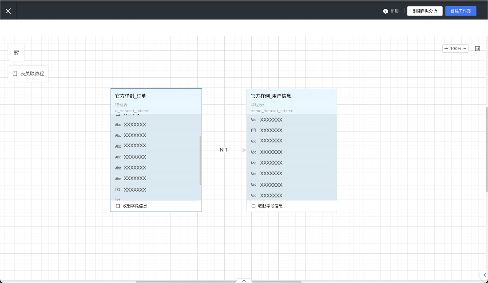The image size is (488, 283).
Task: Click the N:1 relationship label
Action: [x=224, y=150]
